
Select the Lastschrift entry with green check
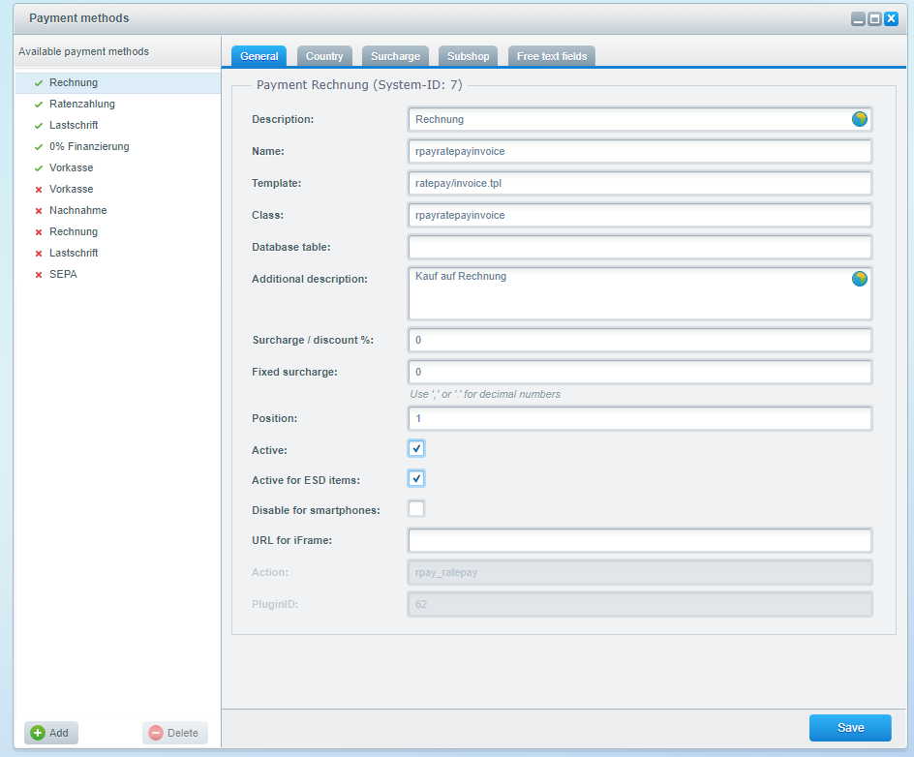[74, 126]
